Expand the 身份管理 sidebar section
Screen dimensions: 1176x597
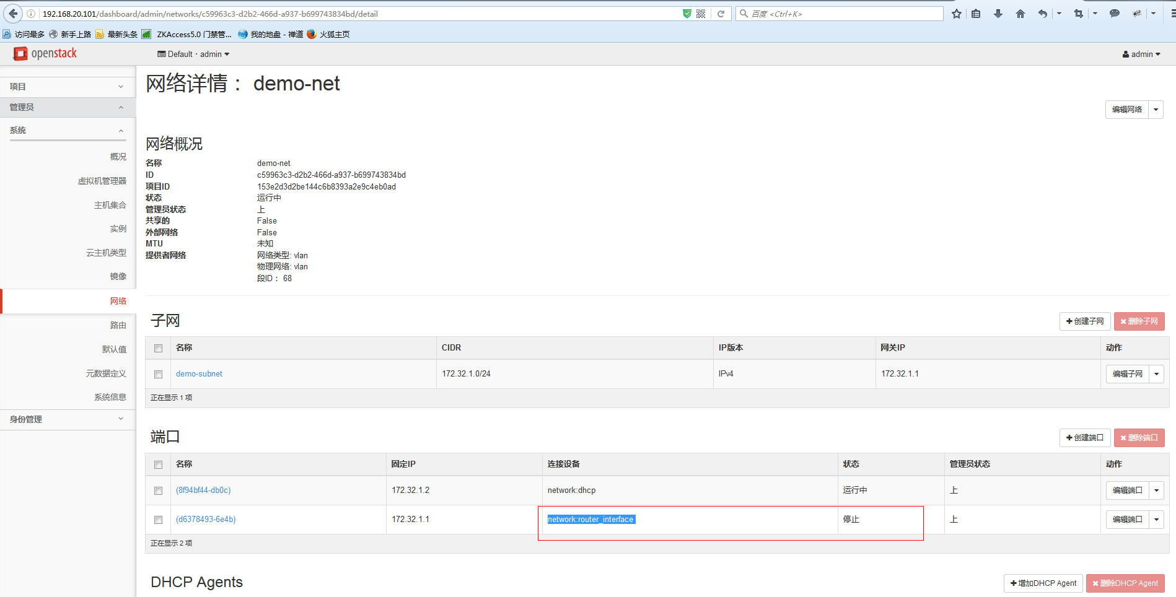[x=68, y=419]
